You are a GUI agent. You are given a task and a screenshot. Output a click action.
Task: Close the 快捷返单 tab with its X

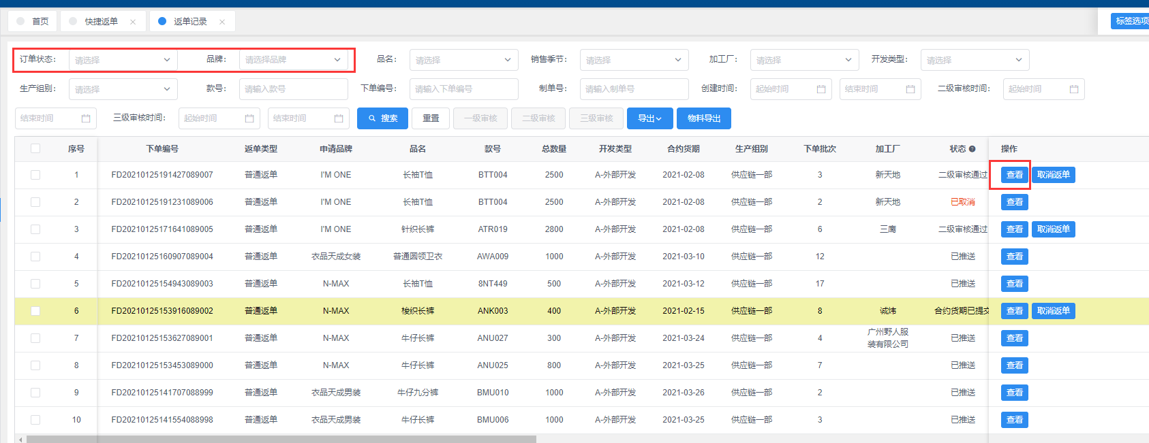133,22
